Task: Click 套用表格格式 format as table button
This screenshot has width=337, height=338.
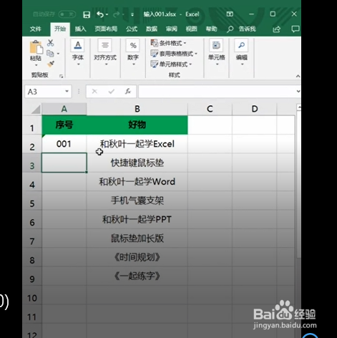Action: (x=174, y=54)
